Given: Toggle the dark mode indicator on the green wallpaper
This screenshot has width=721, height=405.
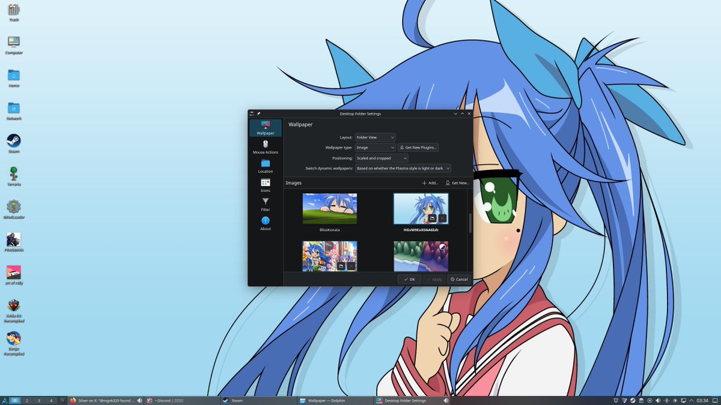Looking at the screenshot, I should [x=442, y=247].
